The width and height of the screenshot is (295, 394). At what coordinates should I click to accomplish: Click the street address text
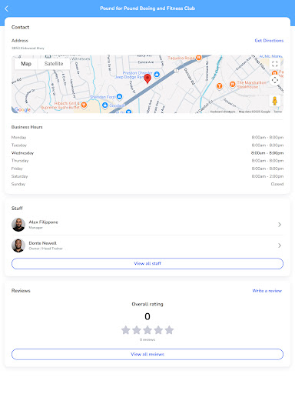pyautogui.click(x=28, y=48)
